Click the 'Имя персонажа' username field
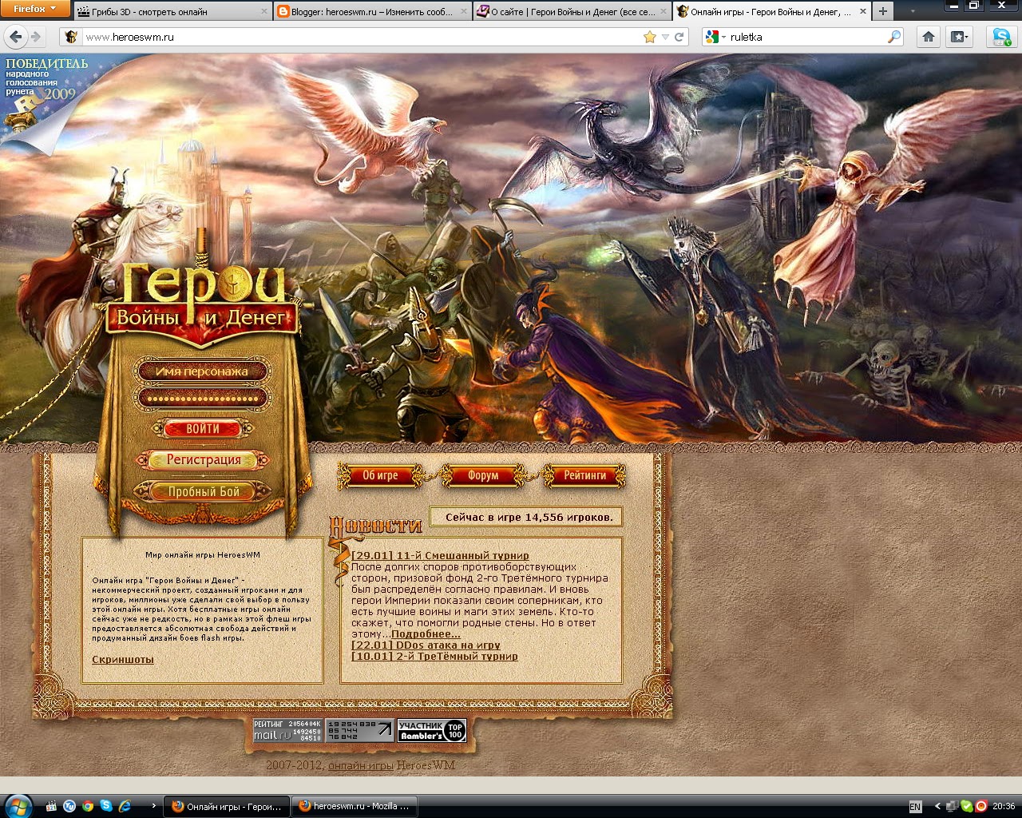 [x=203, y=371]
